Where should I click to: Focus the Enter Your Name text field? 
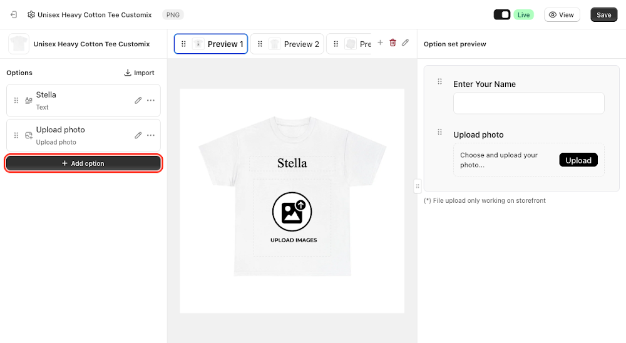click(x=528, y=103)
